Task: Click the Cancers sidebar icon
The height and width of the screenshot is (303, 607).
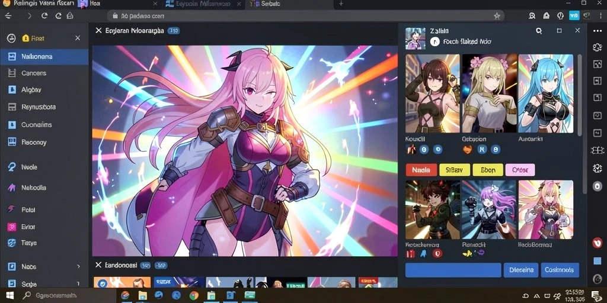Action: point(12,73)
